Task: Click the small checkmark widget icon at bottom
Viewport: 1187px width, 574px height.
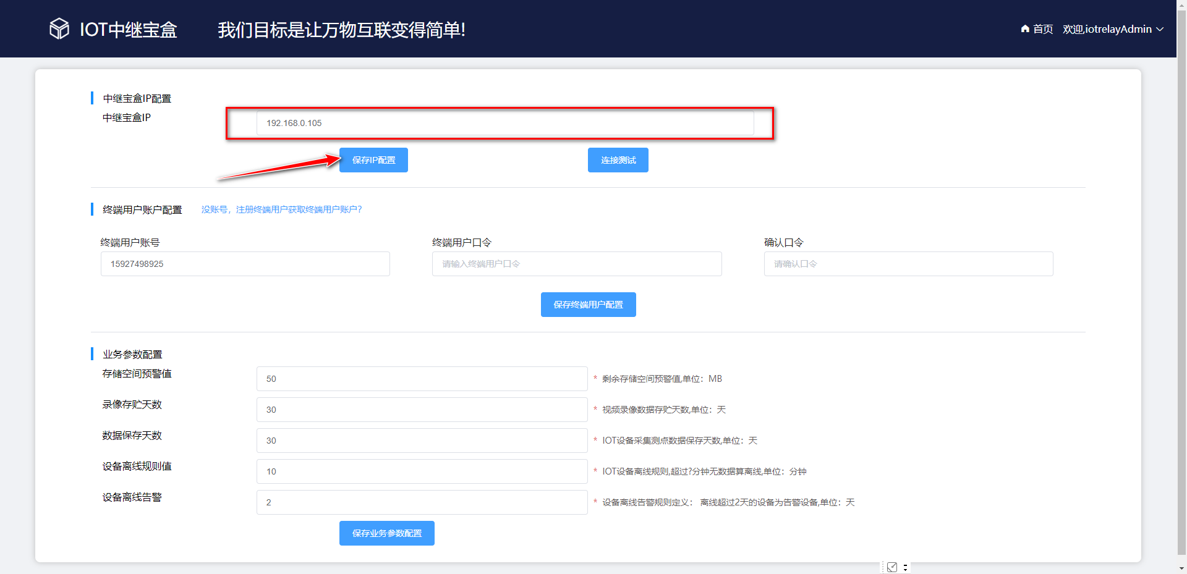Action: (892, 567)
